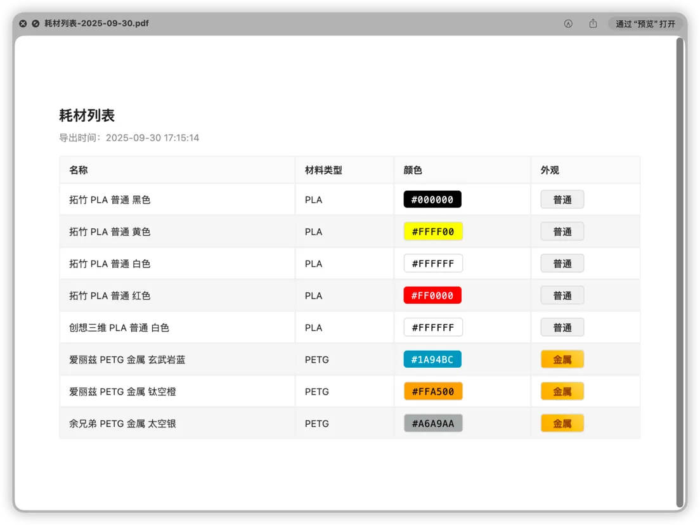Click the 材料类型 column header
Viewport: 700px width, 525px height.
323,170
